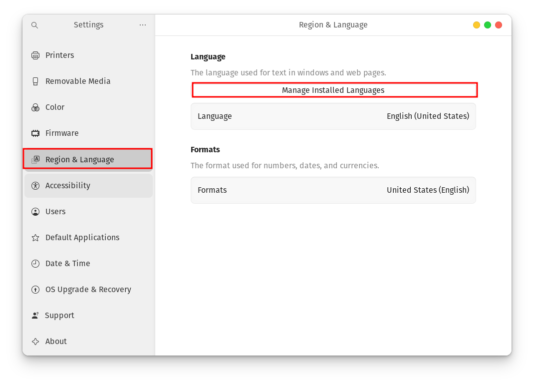Click the description about windows and web pages
Viewport: 534px width, 386px height.
pos(288,72)
